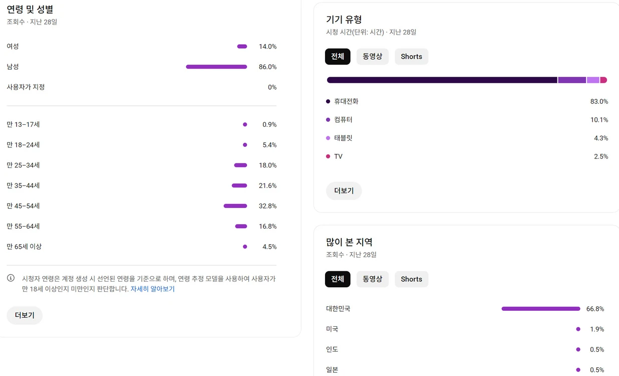Click the 태블릿 legend color dot
Image resolution: width=619 pixels, height=376 pixels.
point(328,138)
